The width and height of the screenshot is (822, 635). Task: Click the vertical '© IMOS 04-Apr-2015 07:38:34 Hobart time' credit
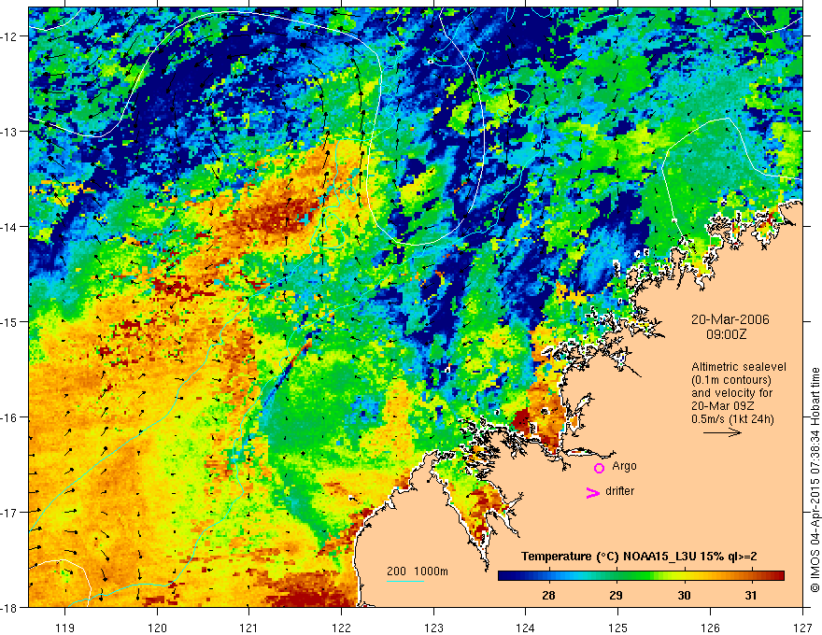(815, 480)
